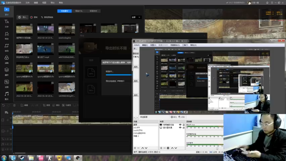Open the 文件 menu in video editor
Image resolution: width=286 pixels, height=161 pixels.
(28, 3)
